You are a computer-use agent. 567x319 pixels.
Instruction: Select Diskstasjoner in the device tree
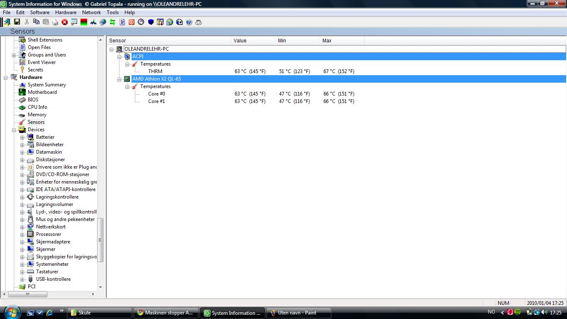50,159
